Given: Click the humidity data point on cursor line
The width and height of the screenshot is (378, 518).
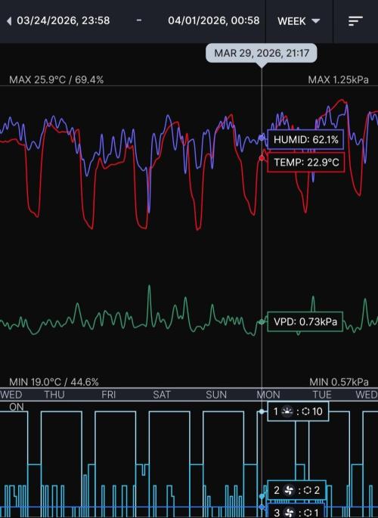Looking at the screenshot, I should (x=262, y=138).
